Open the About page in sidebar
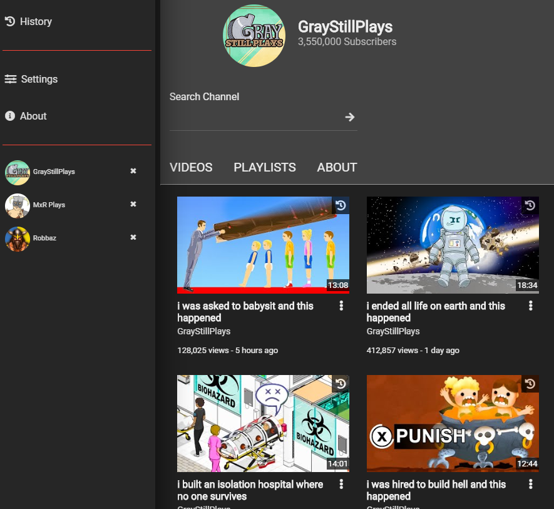554x509 pixels. tap(26, 116)
